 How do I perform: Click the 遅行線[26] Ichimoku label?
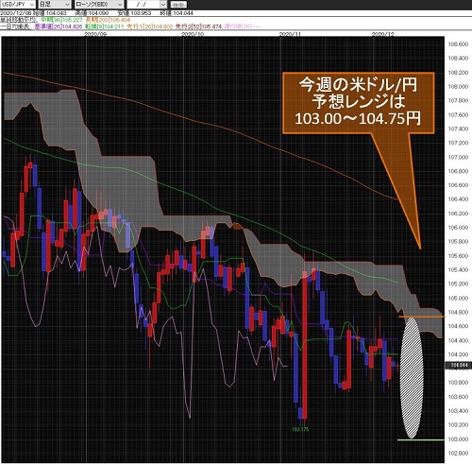(x=243, y=26)
